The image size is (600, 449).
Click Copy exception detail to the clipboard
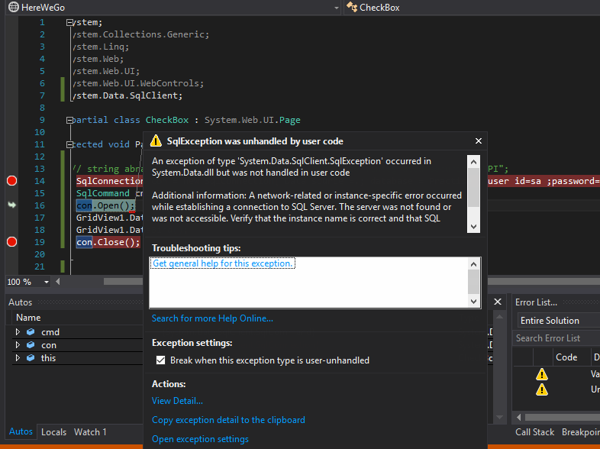click(x=228, y=420)
